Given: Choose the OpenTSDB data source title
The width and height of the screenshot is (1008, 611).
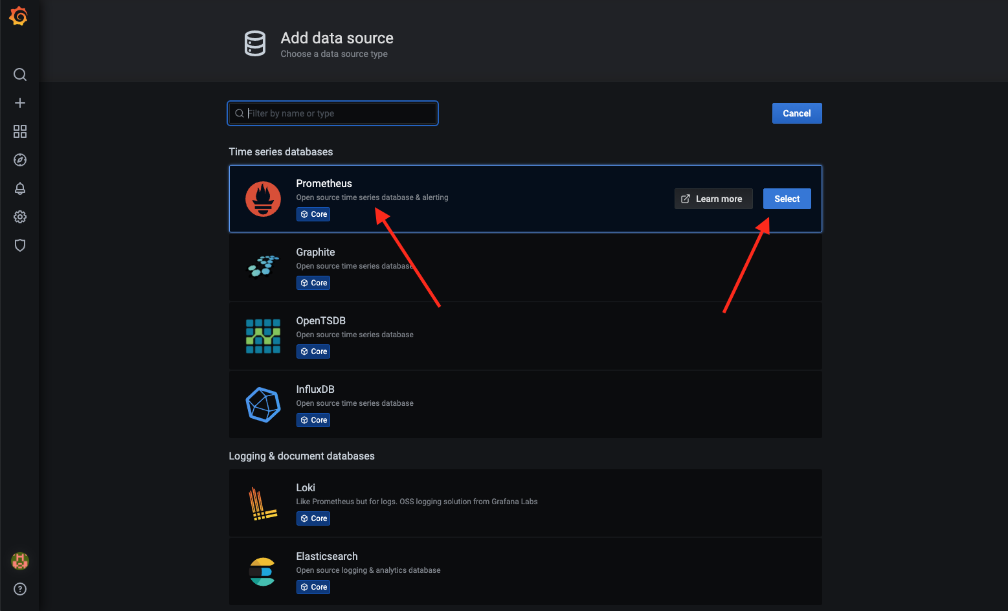Looking at the screenshot, I should click(x=320, y=320).
